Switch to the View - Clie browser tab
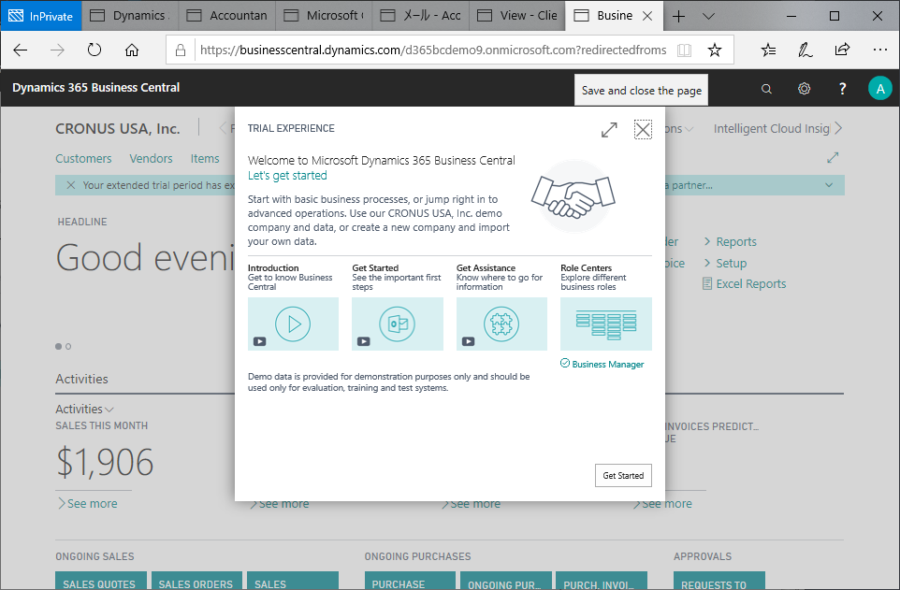 click(517, 16)
